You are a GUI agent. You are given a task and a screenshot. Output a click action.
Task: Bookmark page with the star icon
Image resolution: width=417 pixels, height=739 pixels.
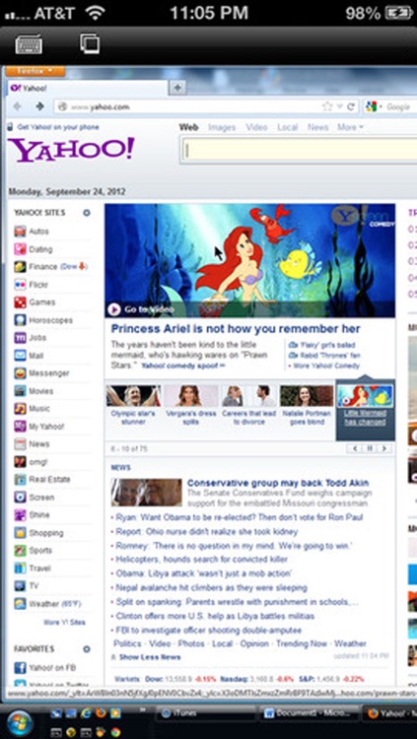point(326,107)
